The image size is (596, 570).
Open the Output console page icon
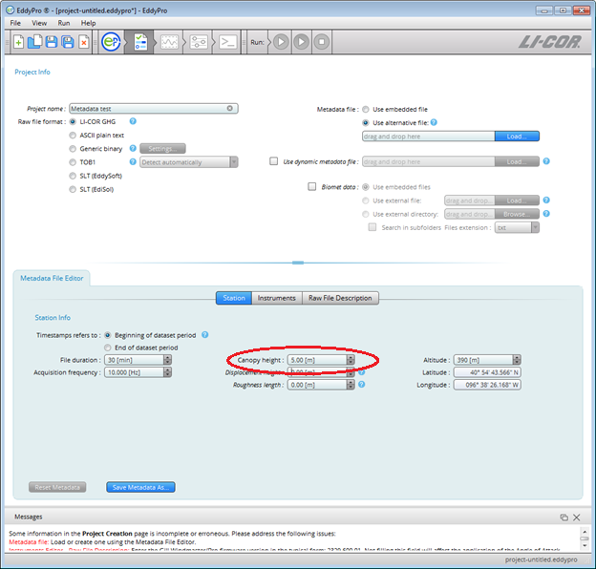[228, 42]
